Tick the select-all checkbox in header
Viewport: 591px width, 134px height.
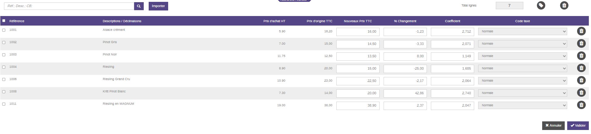click(x=4, y=21)
